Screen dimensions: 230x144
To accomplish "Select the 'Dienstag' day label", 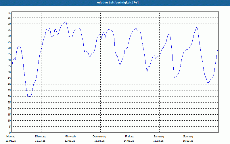I will pyautogui.click(x=40, y=137).
